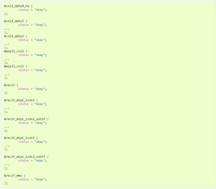Viewport: 216px width, 189px height.
Task: Click the ellipsis under &mipi3_csi2 status
Action: [x=7, y=75]
